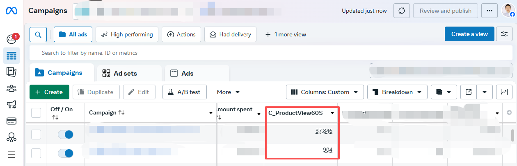Open the Audiences people sidebar icon
This screenshot has width=517, height=166.
[x=11, y=88]
